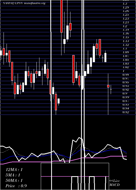Select the 0.82 price axis label
The width and height of the screenshot is (136, 190).
[x=126, y=112]
